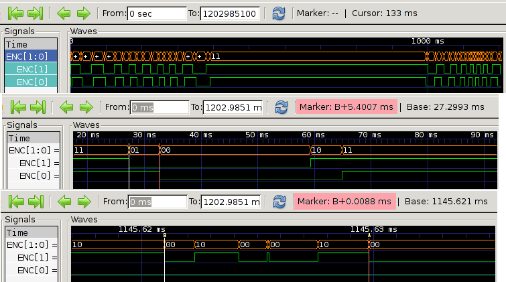Screen dimensions: 506x282
Task: Click From field showing 0 sec
Action: pos(157,13)
